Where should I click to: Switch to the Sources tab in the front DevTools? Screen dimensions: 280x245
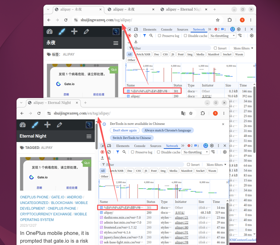click(x=156, y=146)
